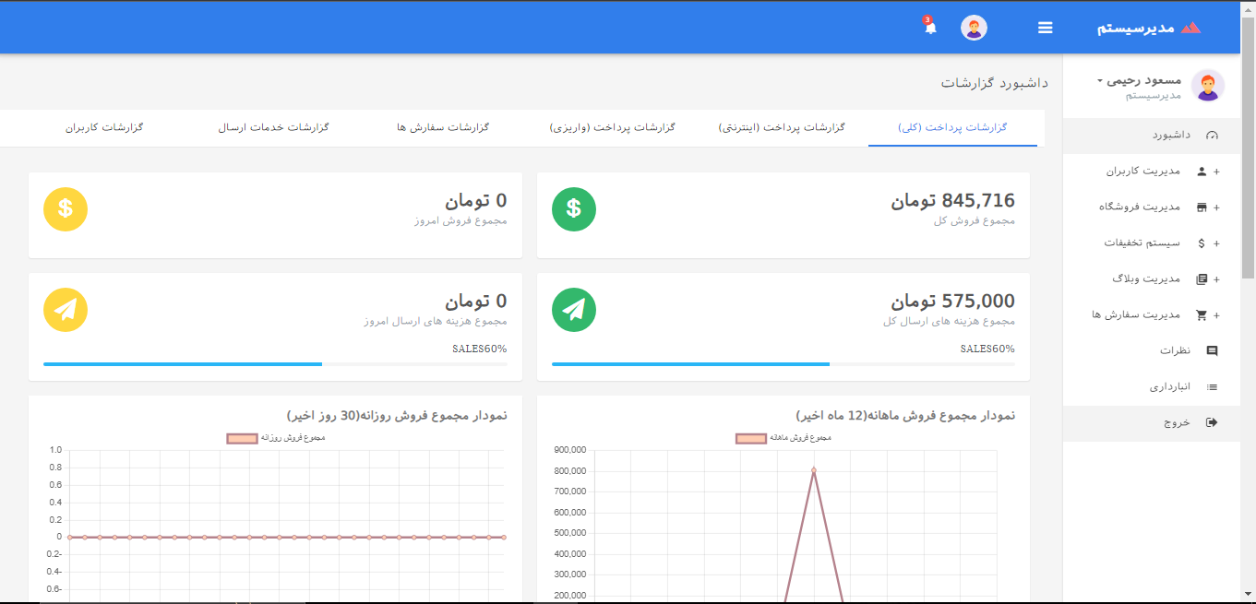
Task: Click the green dollar icon for total sales
Action: click(x=573, y=209)
